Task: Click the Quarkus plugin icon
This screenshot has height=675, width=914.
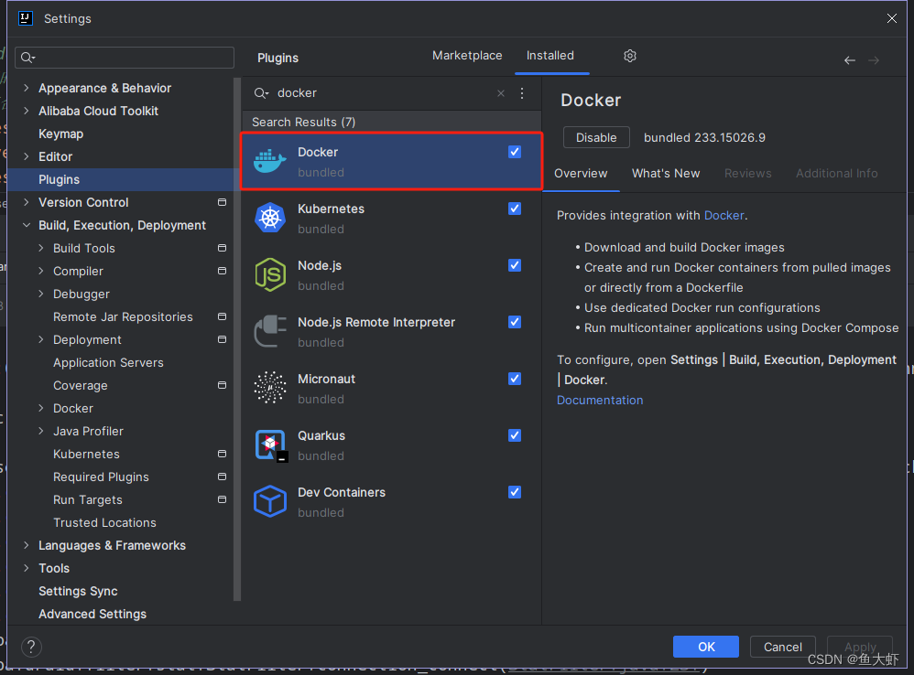Action: (270, 445)
